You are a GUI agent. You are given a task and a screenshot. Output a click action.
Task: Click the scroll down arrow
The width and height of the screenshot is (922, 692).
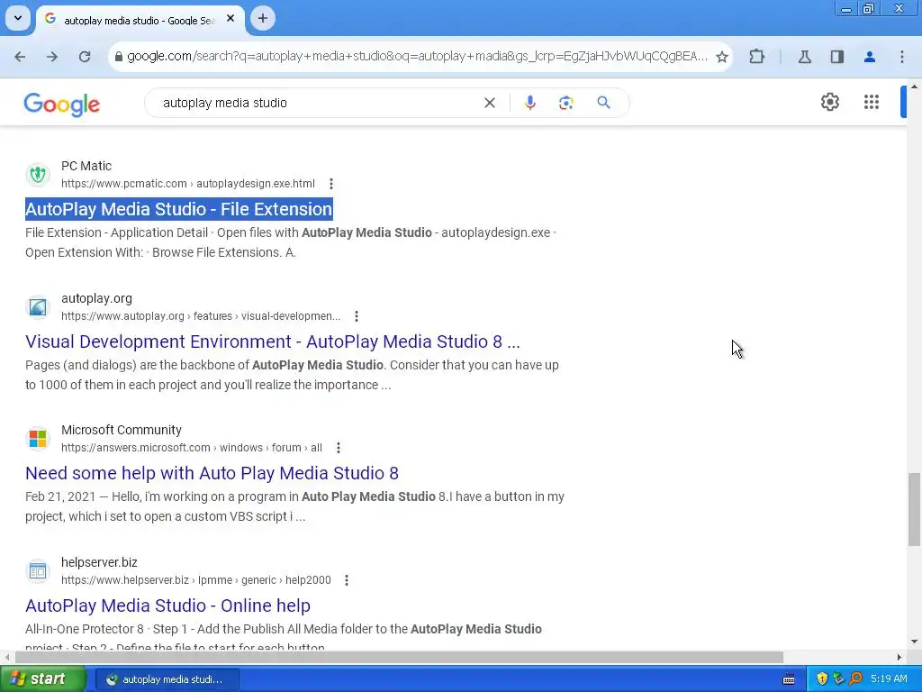[914, 642]
